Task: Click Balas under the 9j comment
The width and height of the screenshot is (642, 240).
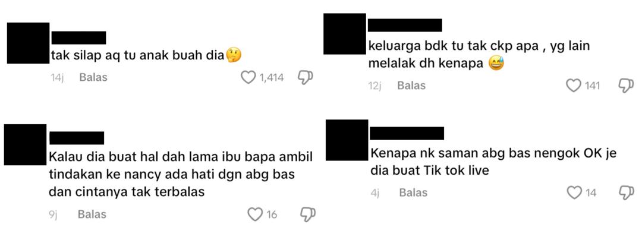Action: tap(92, 214)
